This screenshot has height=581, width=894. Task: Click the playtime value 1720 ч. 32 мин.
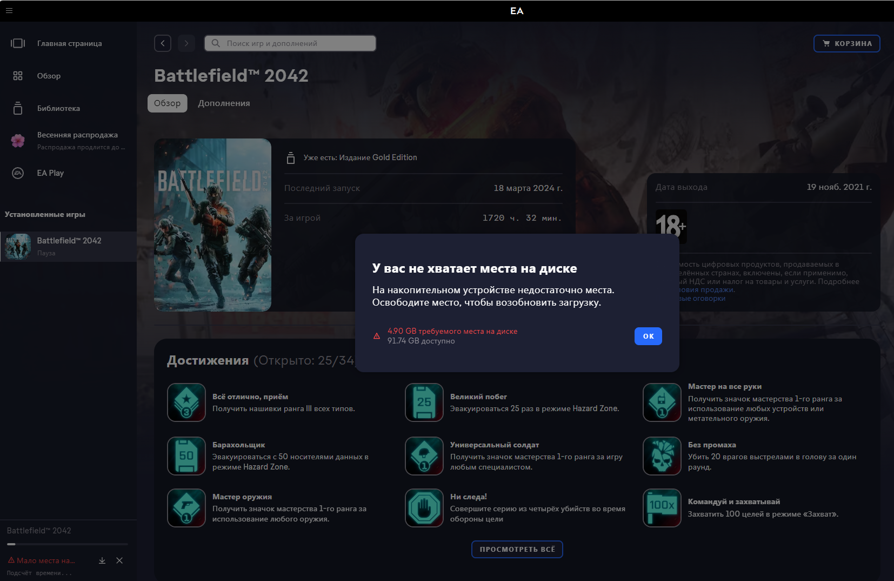tap(522, 218)
